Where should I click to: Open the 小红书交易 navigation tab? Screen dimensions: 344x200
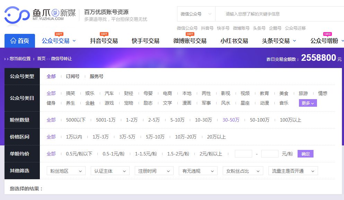(x=234, y=41)
